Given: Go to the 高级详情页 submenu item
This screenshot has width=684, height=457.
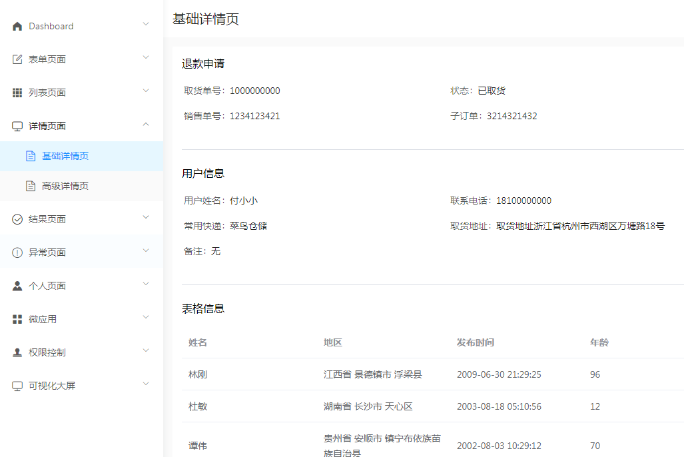Looking at the screenshot, I should coord(81,186).
